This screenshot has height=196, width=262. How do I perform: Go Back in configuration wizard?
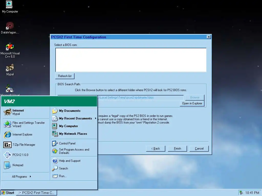click(156, 149)
